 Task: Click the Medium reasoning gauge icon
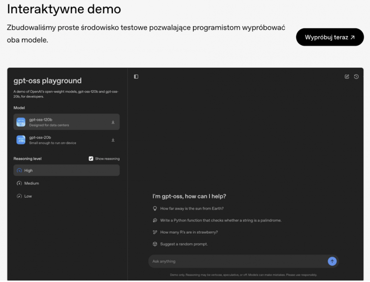[19, 183]
